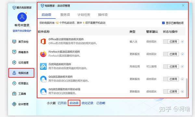Click the 登录开启设备保护 link
Viewport: 195px width, 117px height.
(22, 31)
